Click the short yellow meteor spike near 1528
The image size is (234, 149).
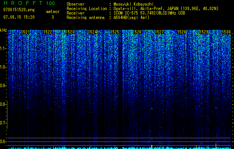pyautogui.click(x=196, y=147)
